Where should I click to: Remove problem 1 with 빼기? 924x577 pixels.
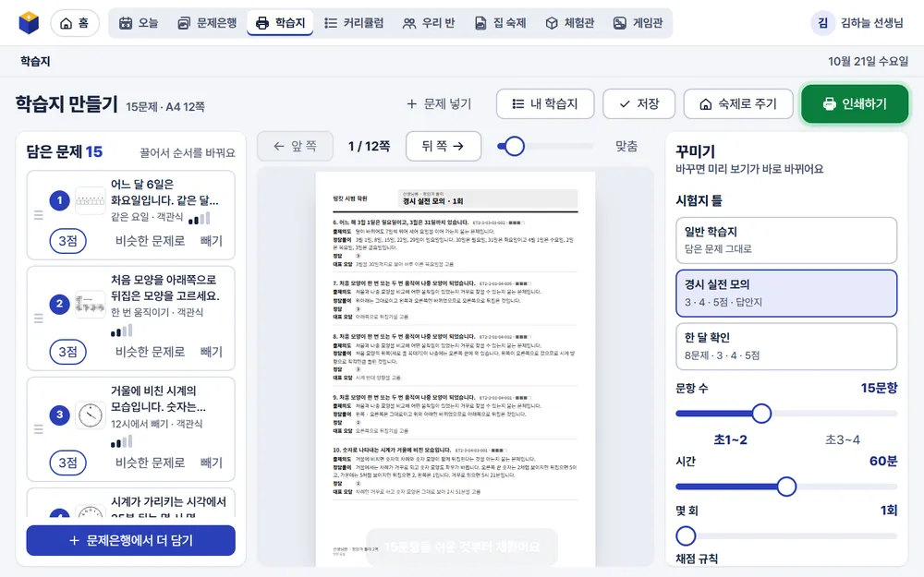[212, 241]
